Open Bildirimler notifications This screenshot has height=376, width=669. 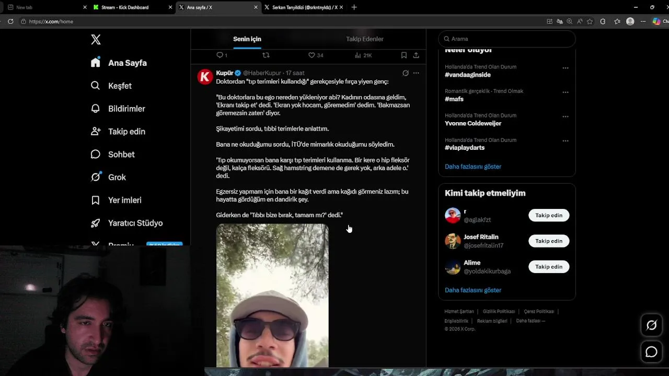[x=118, y=109]
